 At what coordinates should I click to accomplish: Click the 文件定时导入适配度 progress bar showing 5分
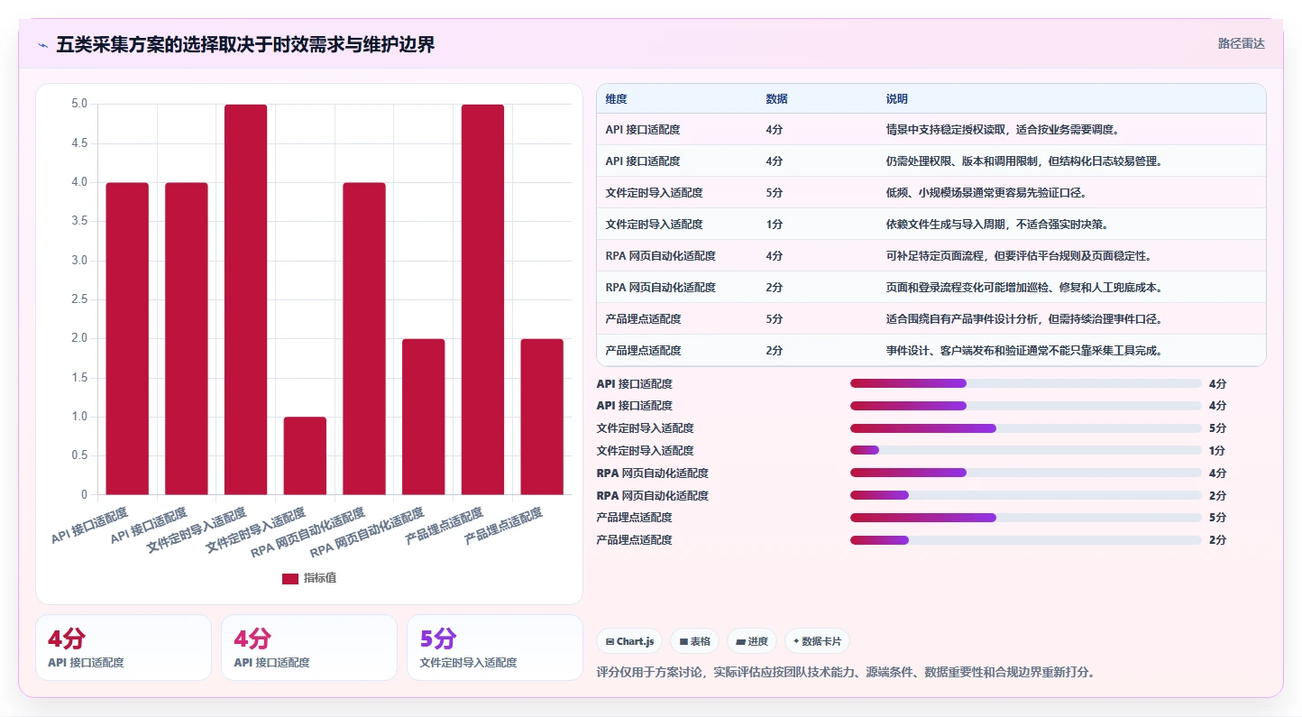(x=1026, y=428)
